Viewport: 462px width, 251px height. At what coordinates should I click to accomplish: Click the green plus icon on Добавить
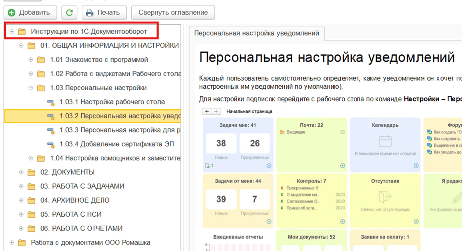12,13
